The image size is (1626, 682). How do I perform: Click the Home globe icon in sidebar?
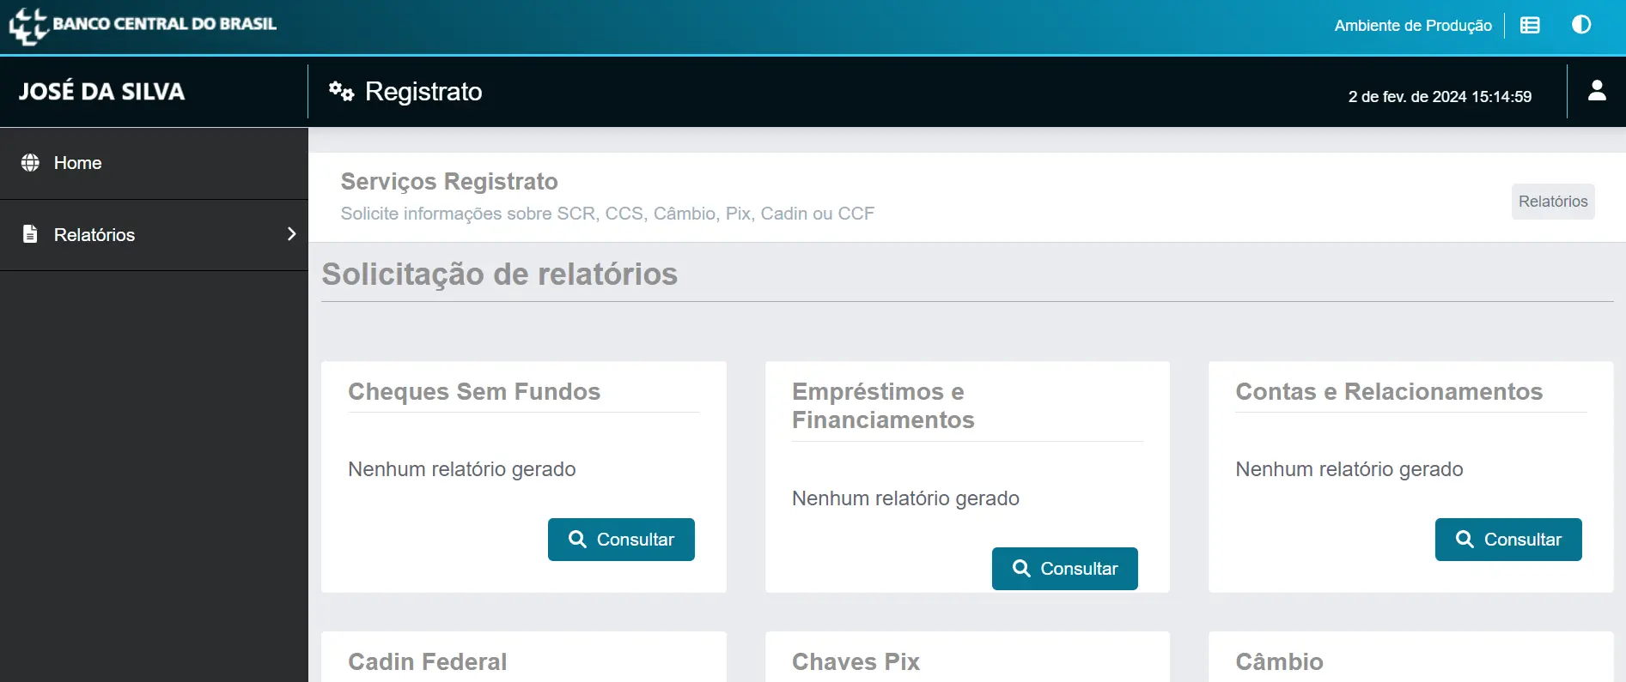coord(30,163)
